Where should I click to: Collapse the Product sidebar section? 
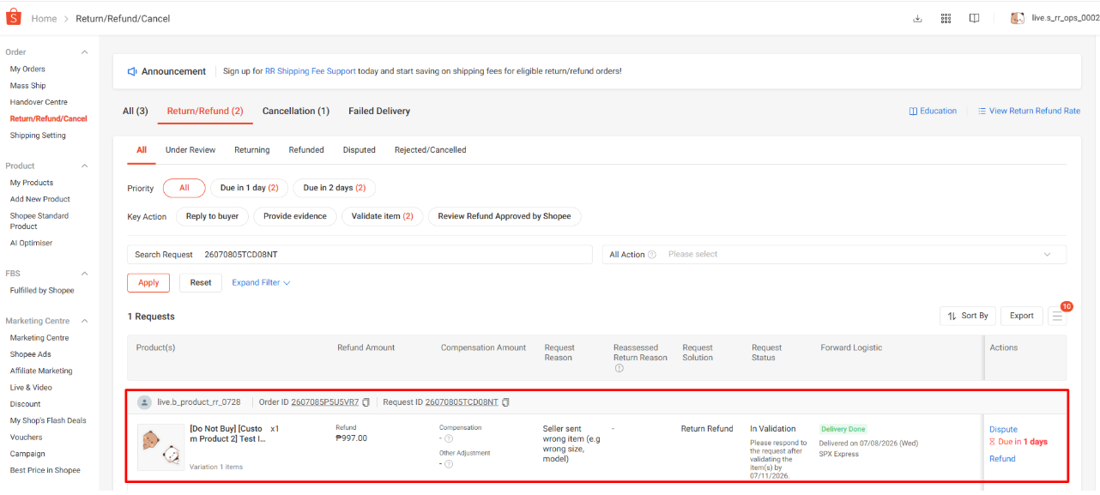[x=84, y=166]
